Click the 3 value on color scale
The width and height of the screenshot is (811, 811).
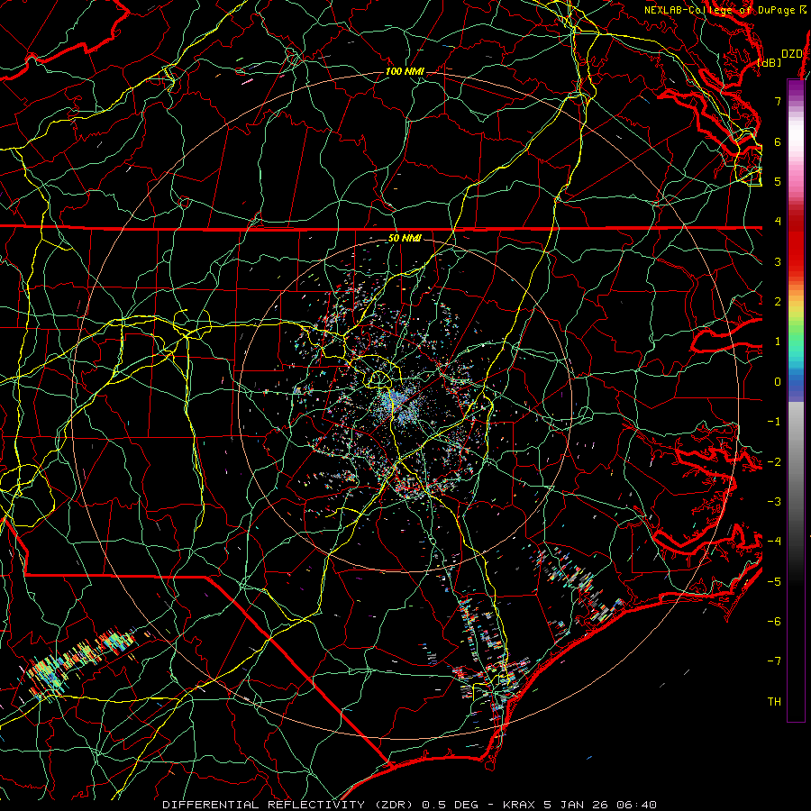coord(778,261)
